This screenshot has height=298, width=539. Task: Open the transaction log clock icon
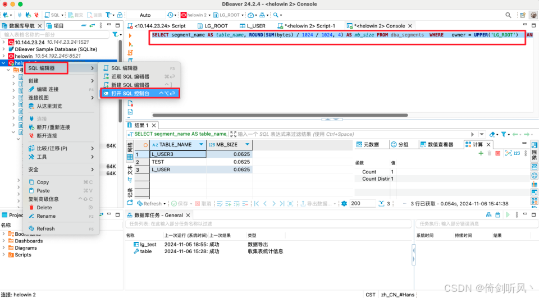171,15
